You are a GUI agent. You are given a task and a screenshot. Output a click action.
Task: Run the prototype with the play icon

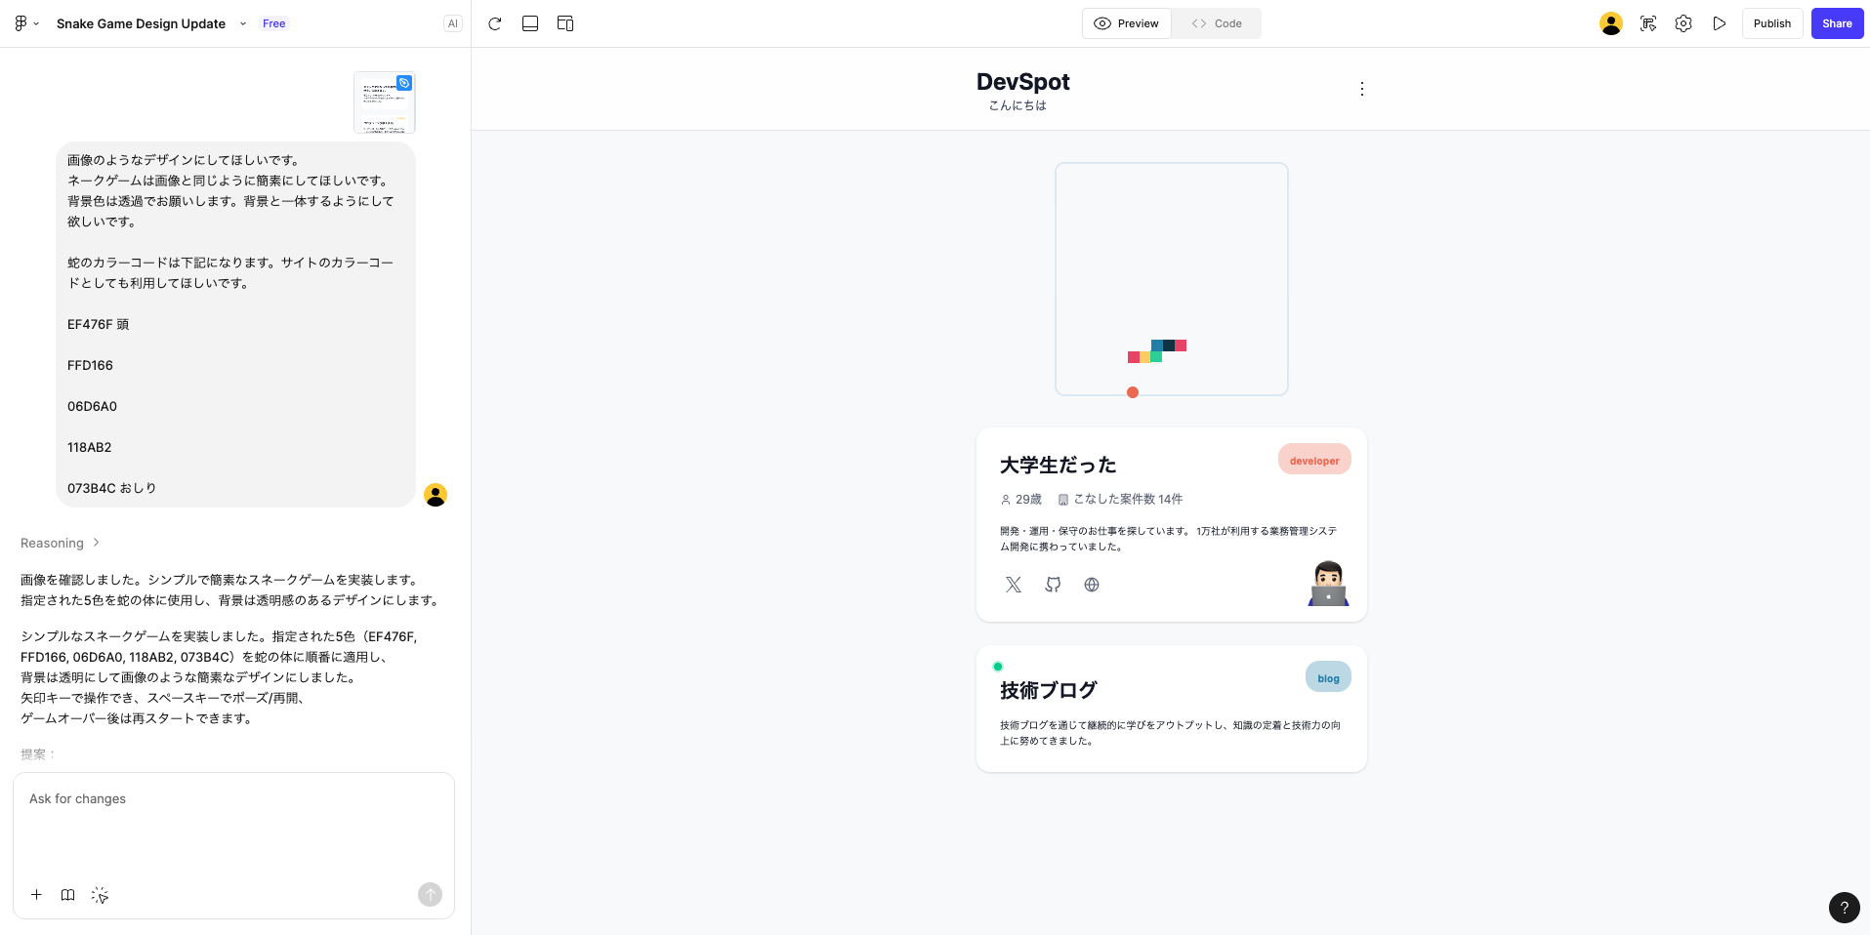tap(1720, 23)
